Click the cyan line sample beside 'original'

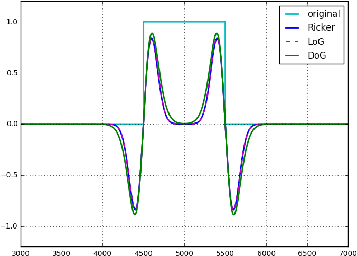292,14
